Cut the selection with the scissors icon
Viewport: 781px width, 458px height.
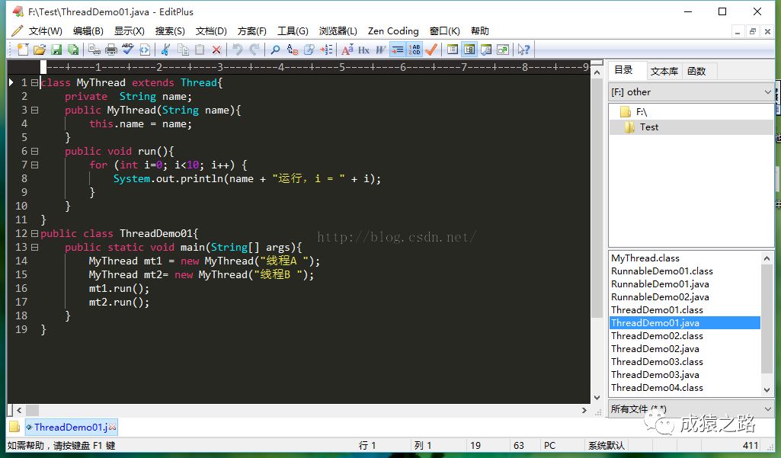(166, 50)
